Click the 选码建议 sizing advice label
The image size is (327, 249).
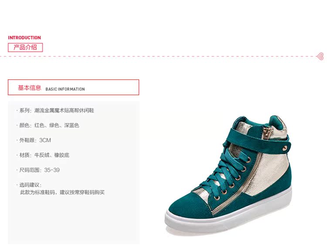point(29,185)
